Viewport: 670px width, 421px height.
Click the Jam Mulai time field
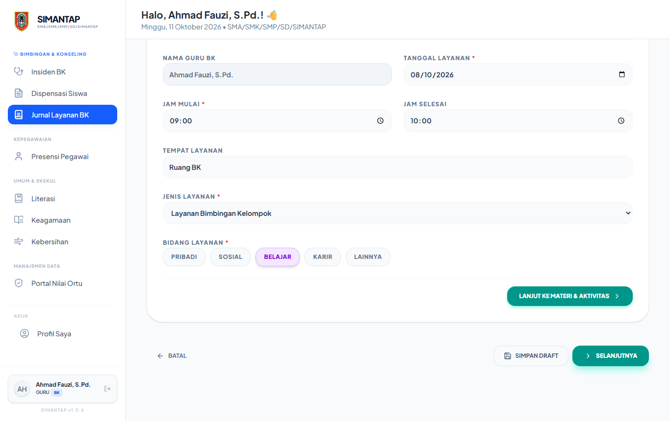(x=277, y=121)
